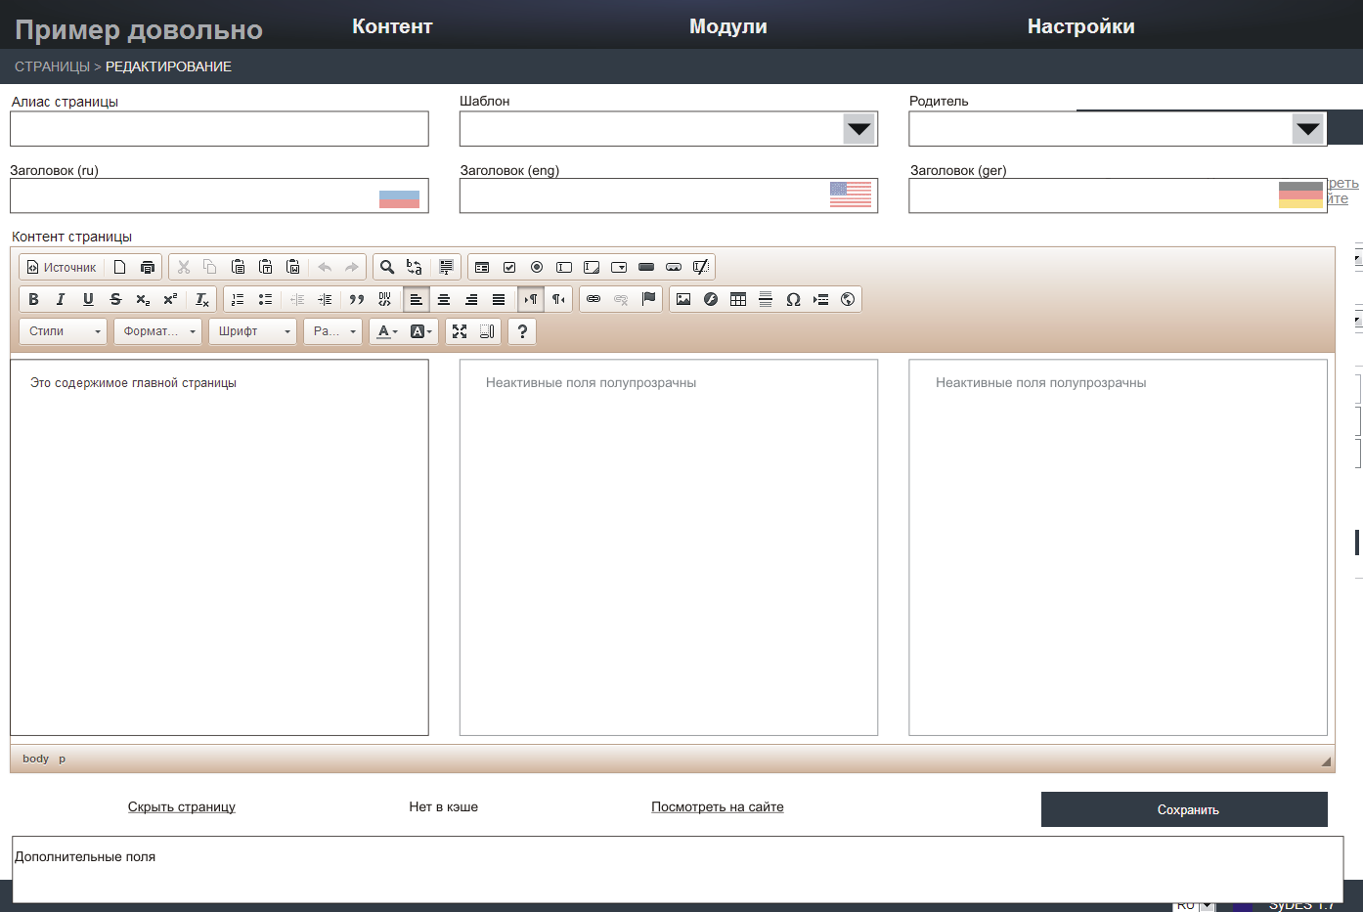This screenshot has height=912, width=1363.
Task: Expand the Родитель dropdown list
Action: tap(1307, 129)
